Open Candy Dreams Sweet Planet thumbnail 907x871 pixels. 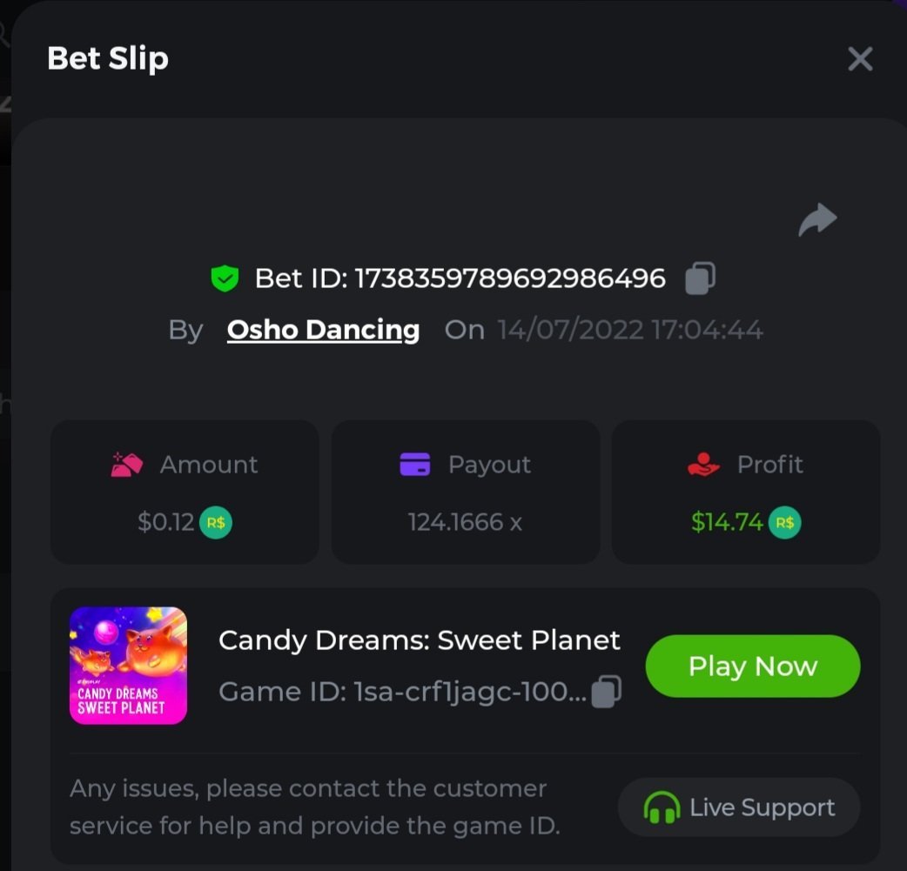coord(128,666)
